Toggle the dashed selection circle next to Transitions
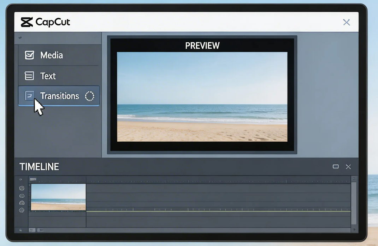 click(89, 96)
